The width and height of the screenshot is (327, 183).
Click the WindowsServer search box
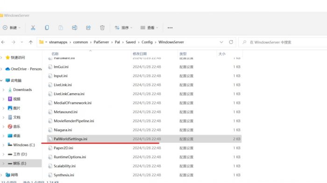(x=283, y=42)
